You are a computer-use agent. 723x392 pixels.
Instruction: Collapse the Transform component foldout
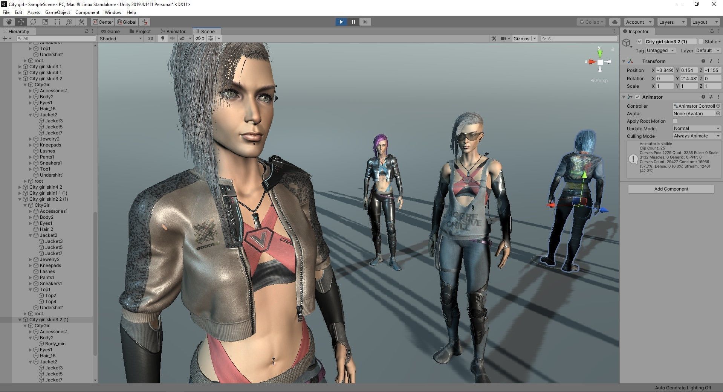(624, 61)
